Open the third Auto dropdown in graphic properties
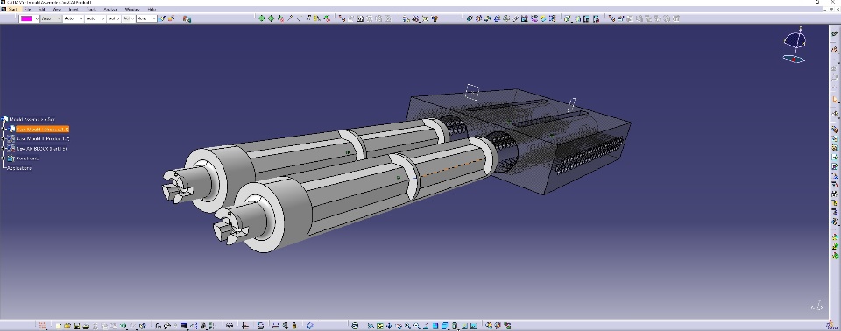 click(95, 18)
